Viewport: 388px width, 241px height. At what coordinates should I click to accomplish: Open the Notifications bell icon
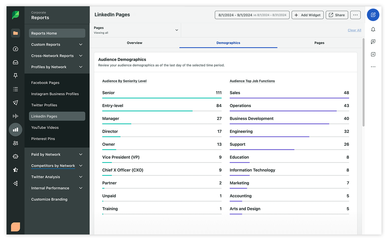tap(373, 29)
